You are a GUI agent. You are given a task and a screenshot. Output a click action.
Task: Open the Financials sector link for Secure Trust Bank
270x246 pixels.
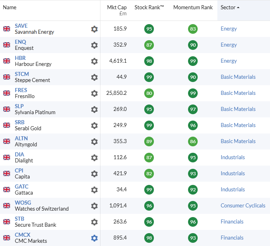[232, 221]
